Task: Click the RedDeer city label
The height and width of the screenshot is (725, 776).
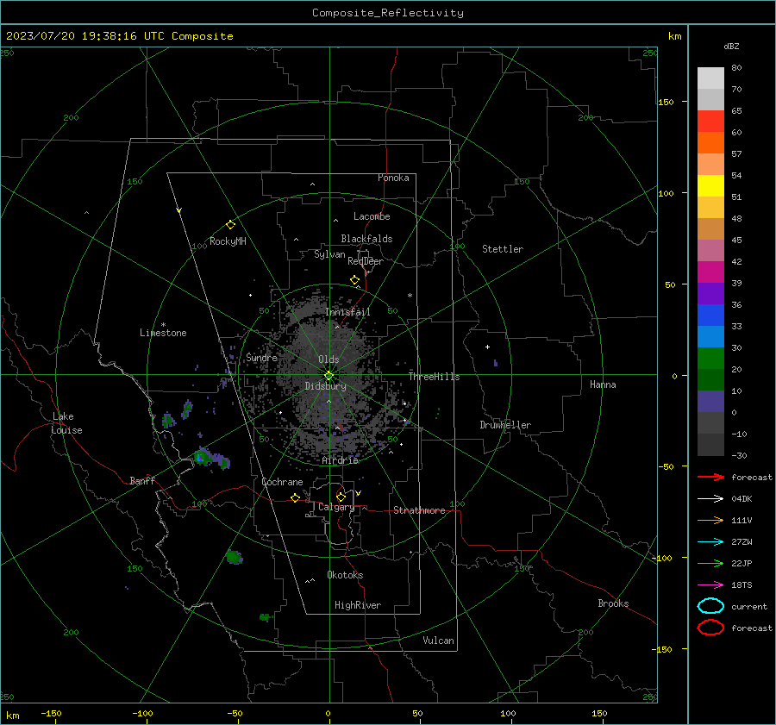Action: click(x=366, y=261)
